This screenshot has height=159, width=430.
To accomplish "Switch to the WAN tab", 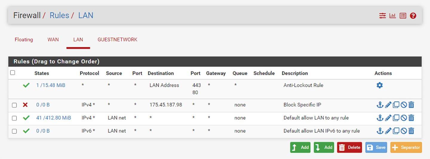I will tap(53, 40).
